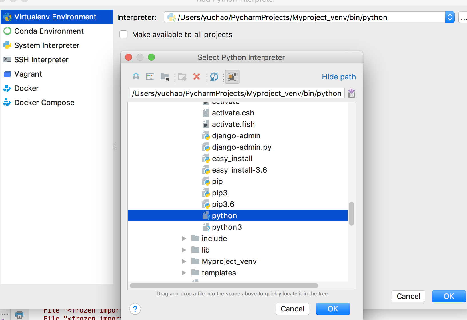This screenshot has width=467, height=320.
Task: Click the file path input field
Action: 237,93
